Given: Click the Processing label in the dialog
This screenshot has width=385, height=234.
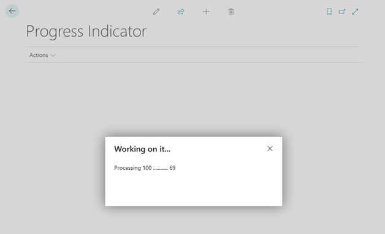Looking at the screenshot, I should pyautogui.click(x=128, y=168).
